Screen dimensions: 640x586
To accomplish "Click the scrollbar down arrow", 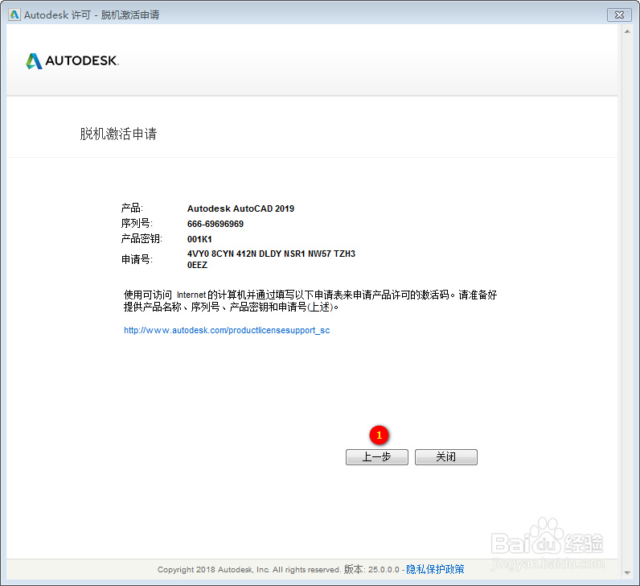I will pos(627,573).
